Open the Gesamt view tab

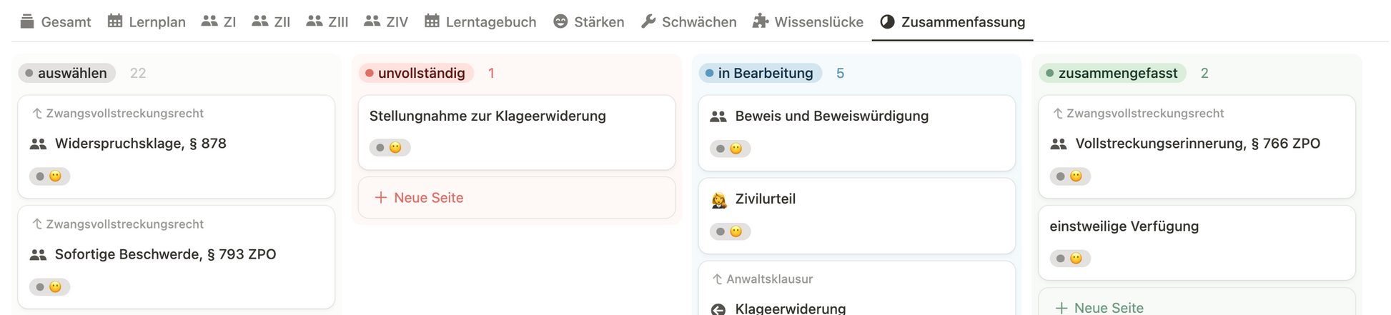pyautogui.click(x=56, y=22)
